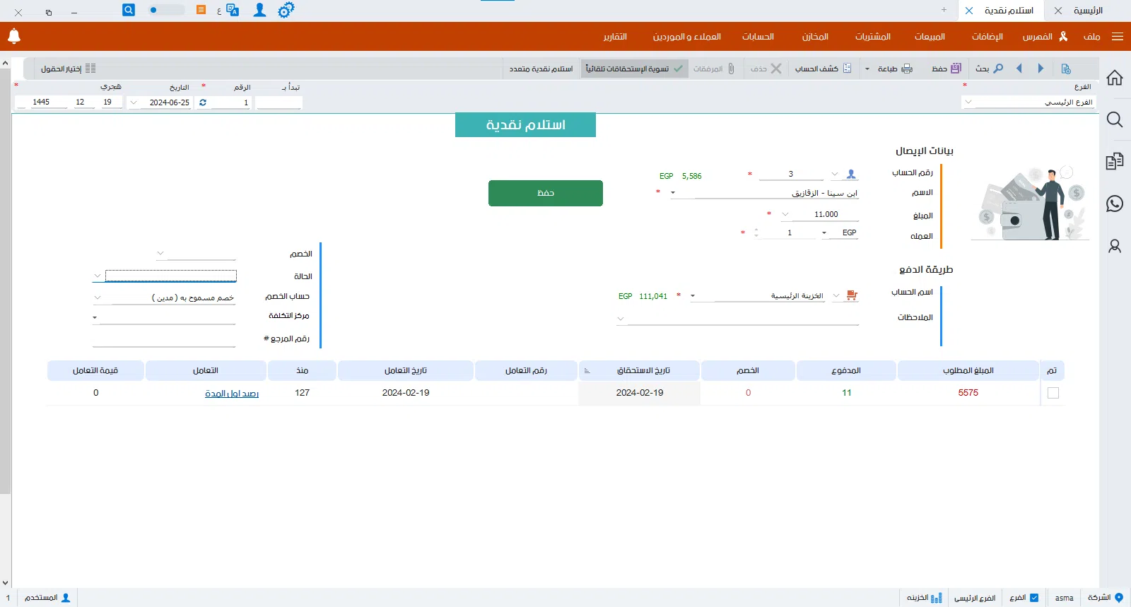
Task: Expand the EGP currency dropdown
Action: point(824,233)
